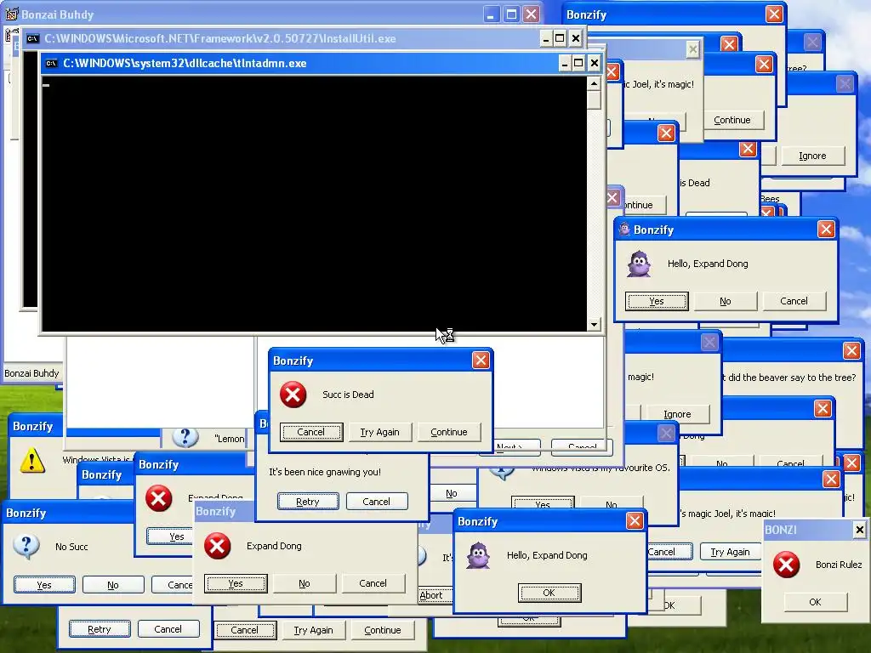Screen dimensions: 871x653
Task: Answer Yes in the Hello, Expand Dong dialog
Action: pos(657,301)
